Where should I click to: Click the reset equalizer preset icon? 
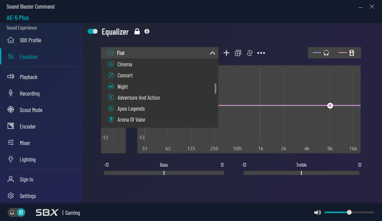250,53
